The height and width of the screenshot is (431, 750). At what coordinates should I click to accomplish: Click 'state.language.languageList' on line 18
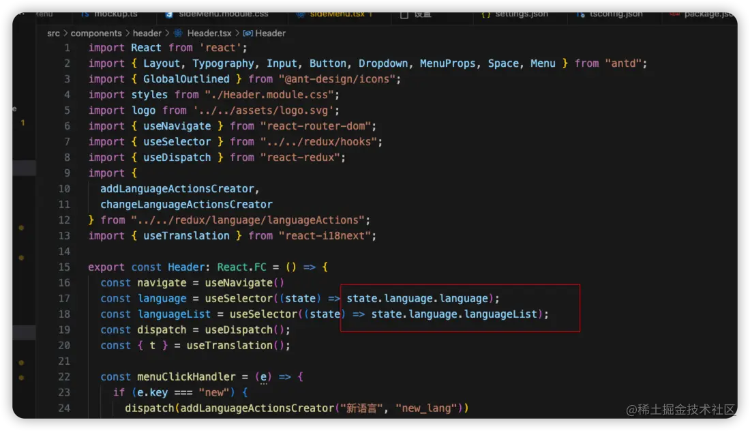pos(454,314)
